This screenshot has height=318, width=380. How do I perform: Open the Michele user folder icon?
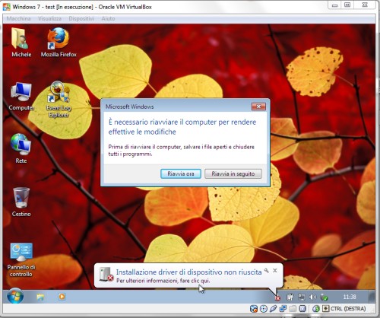tap(21, 43)
